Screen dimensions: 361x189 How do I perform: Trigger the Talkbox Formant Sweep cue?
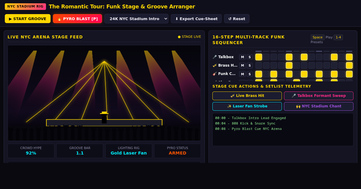(319, 96)
